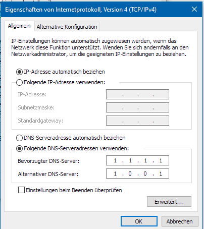204x229 pixels.
Task: Switch to 'Alternative Konfiguration' tab
Action: [67, 27]
